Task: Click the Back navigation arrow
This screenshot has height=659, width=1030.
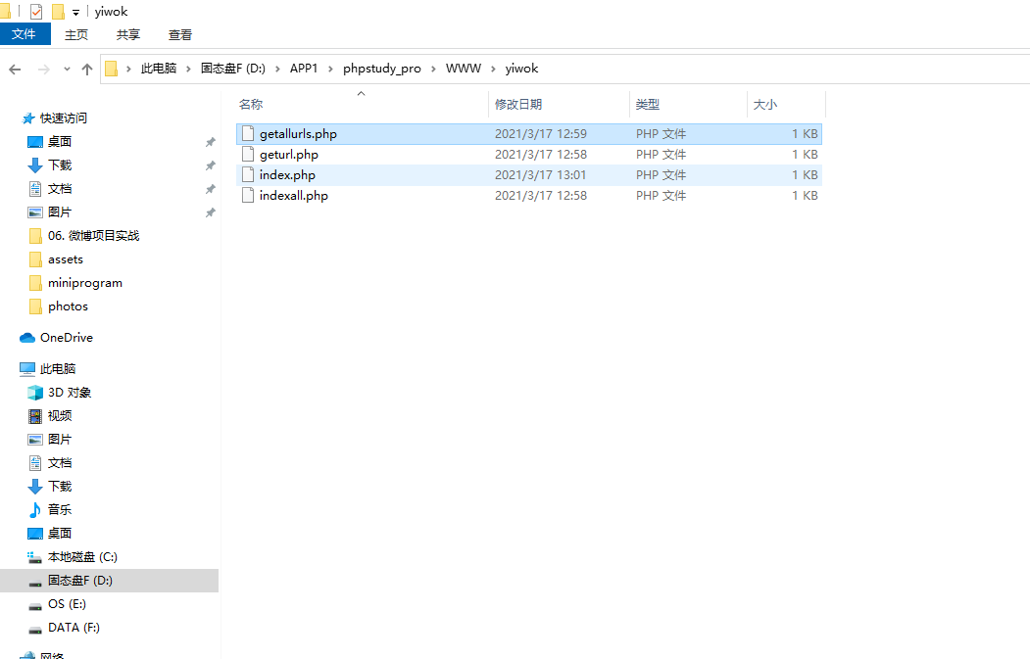Action: 15,70
